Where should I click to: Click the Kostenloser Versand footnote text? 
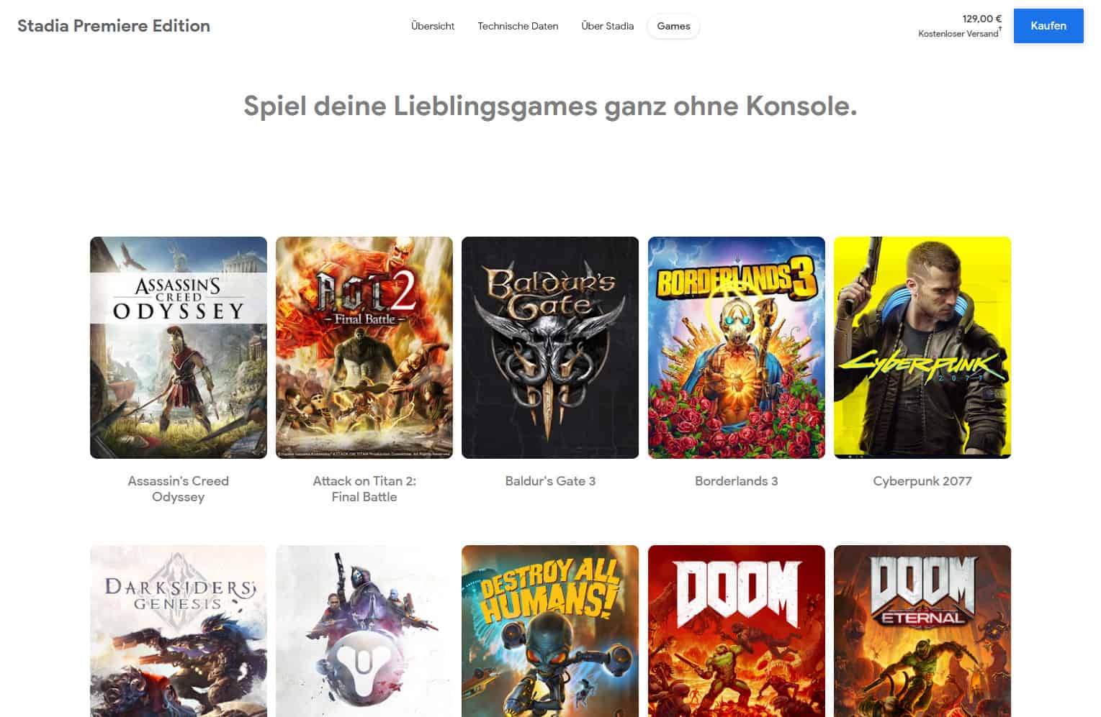(959, 34)
